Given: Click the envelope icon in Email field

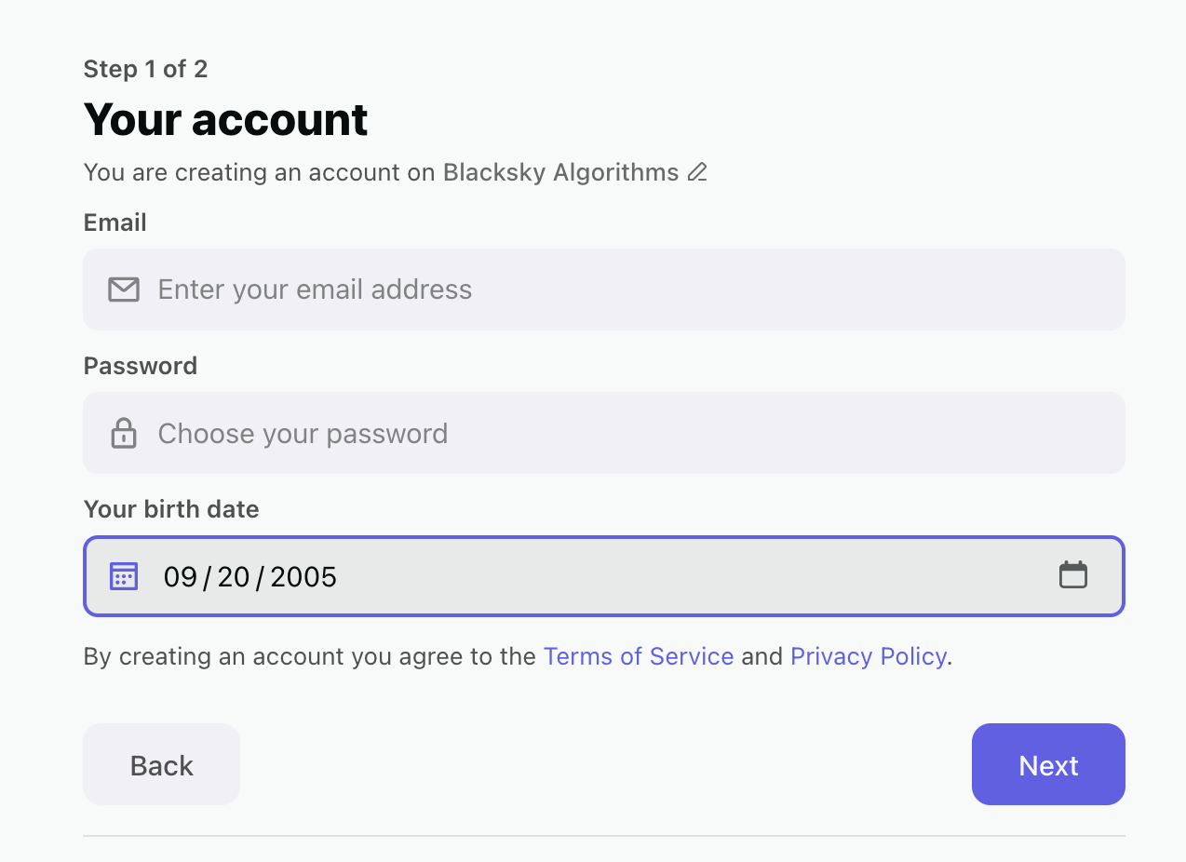Looking at the screenshot, I should click(x=124, y=290).
